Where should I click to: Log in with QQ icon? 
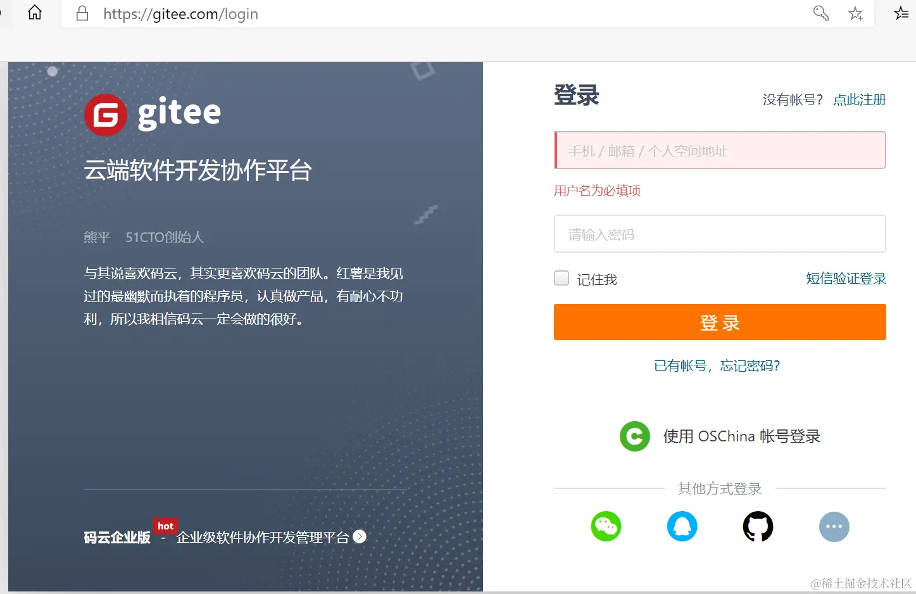click(x=682, y=526)
